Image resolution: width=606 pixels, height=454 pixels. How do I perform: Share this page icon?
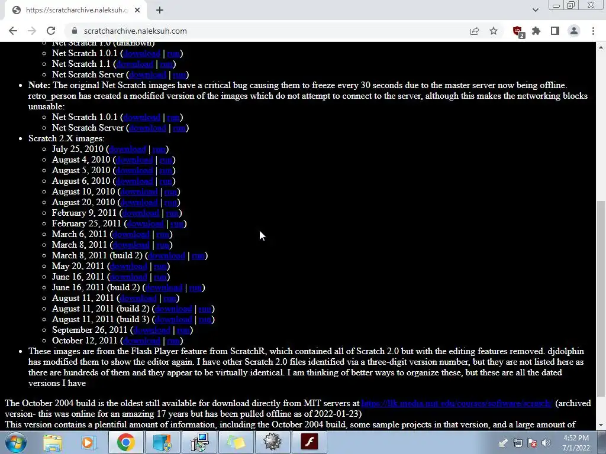(475, 31)
